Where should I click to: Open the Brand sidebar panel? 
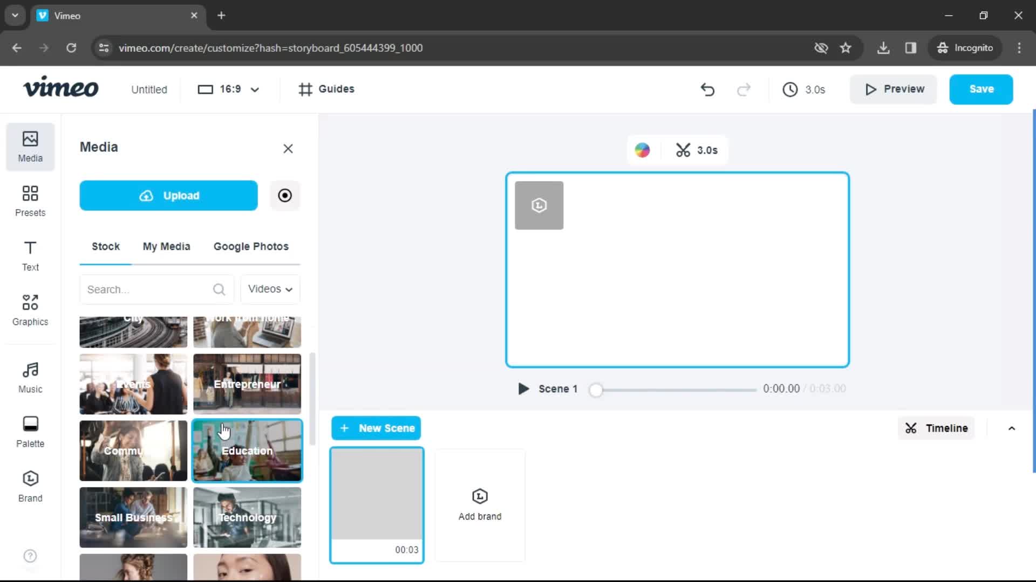(x=30, y=486)
